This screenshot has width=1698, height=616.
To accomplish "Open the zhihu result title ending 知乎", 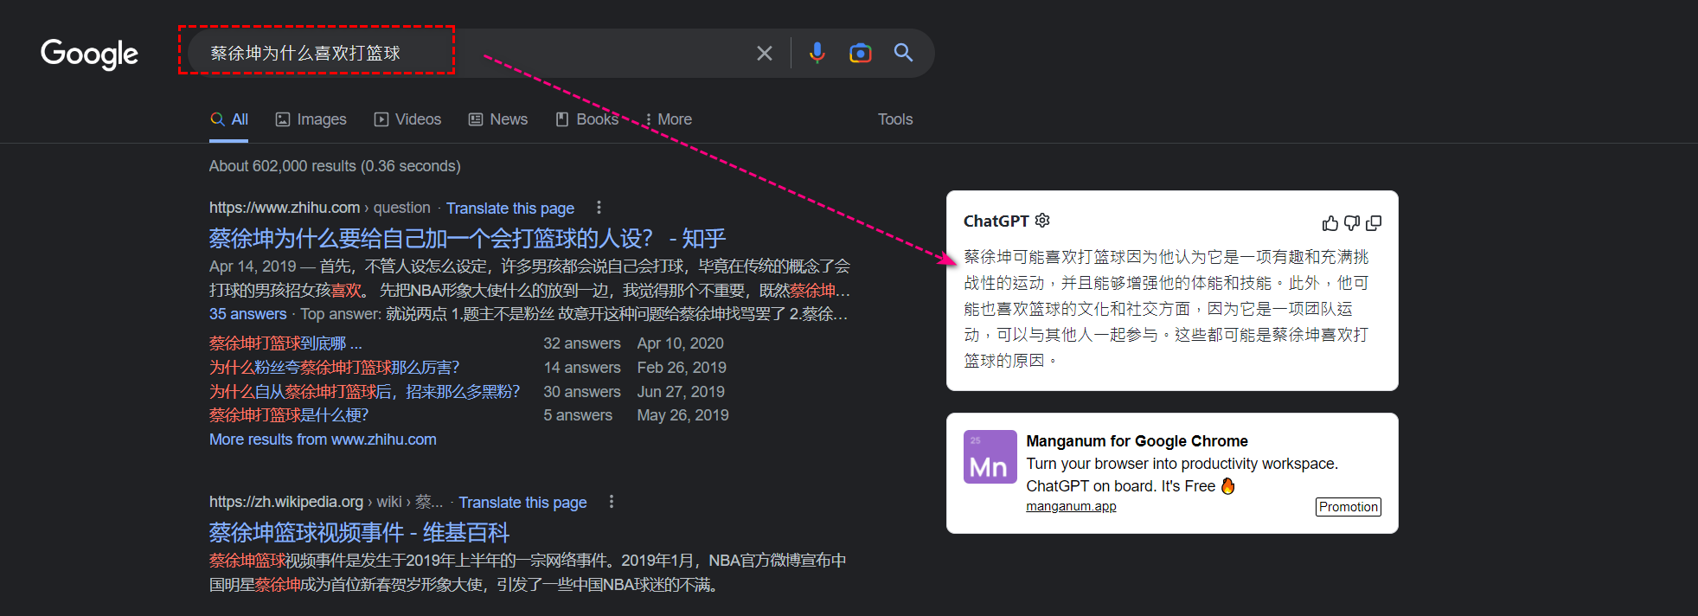I will pos(467,239).
